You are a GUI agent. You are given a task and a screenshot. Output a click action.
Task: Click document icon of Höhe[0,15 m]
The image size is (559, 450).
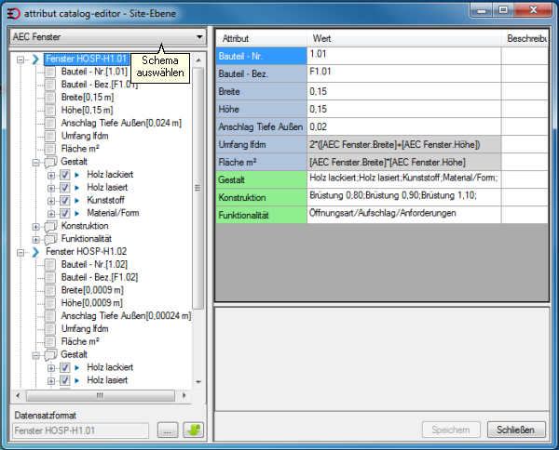pyautogui.click(x=50, y=111)
